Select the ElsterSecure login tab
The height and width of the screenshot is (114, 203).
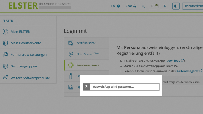[87, 54]
